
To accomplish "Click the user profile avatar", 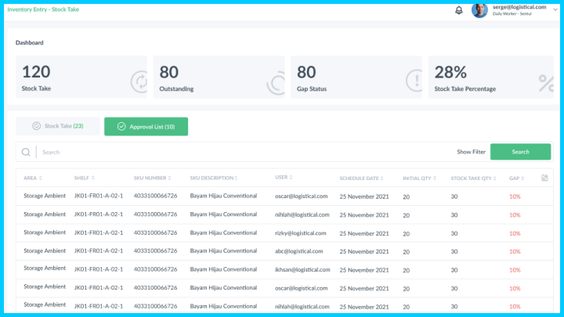I will coord(479,10).
